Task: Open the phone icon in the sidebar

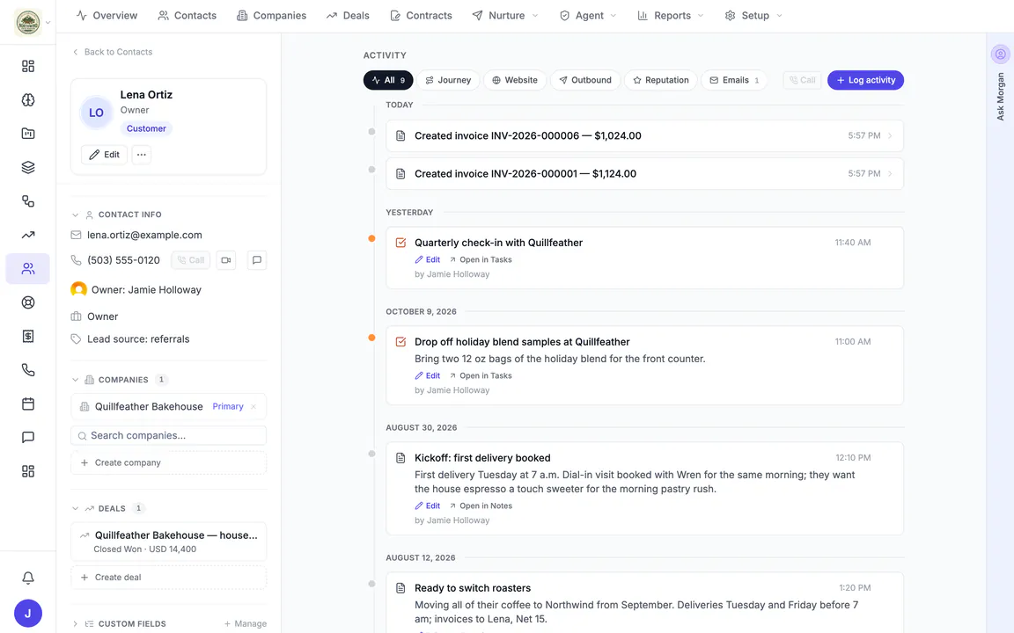Action: point(28,370)
